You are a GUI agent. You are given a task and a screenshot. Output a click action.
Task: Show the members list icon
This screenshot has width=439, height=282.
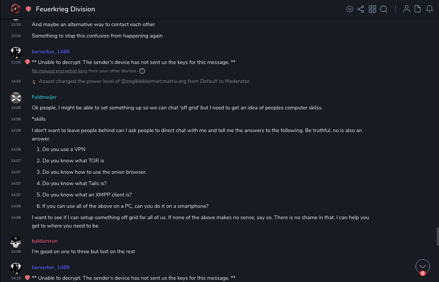click(x=406, y=9)
